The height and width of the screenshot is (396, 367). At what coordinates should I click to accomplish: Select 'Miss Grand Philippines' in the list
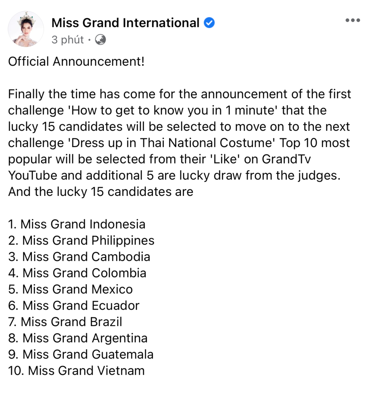[x=81, y=240]
